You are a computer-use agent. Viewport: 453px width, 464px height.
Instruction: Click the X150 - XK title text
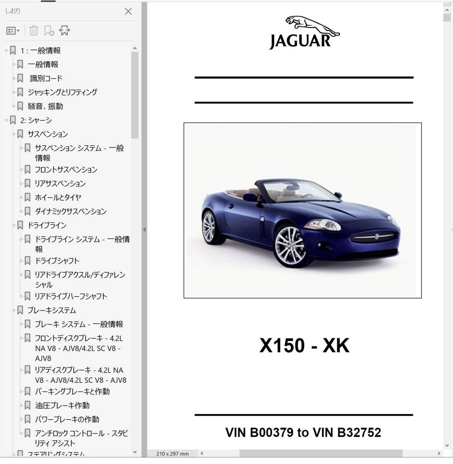point(304,345)
